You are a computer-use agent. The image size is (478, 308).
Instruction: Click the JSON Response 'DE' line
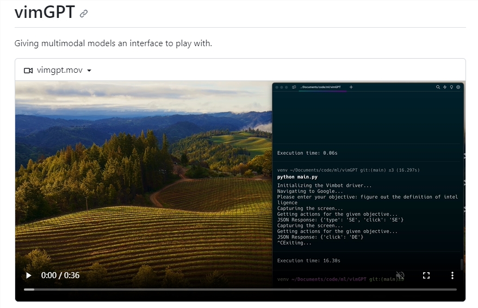(x=320, y=237)
